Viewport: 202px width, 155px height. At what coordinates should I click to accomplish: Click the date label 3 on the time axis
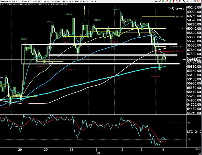[x=142, y=150]
